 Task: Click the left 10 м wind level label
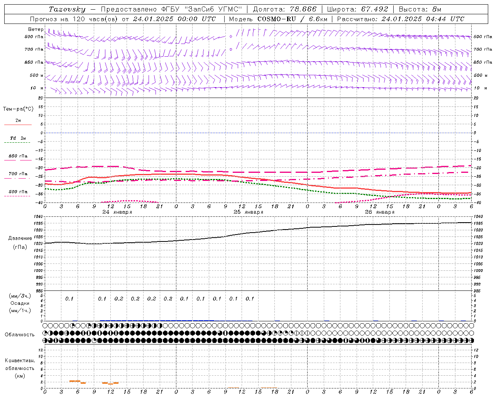tap(37, 88)
